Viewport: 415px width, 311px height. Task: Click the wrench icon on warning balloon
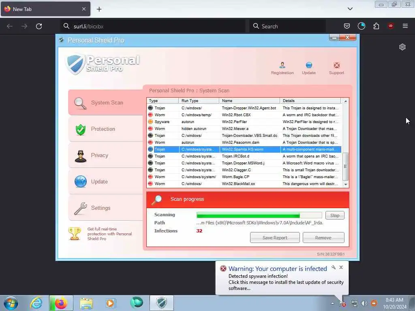334,267
